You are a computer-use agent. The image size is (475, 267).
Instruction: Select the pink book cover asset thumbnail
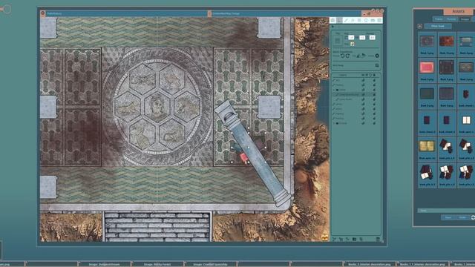point(427,67)
